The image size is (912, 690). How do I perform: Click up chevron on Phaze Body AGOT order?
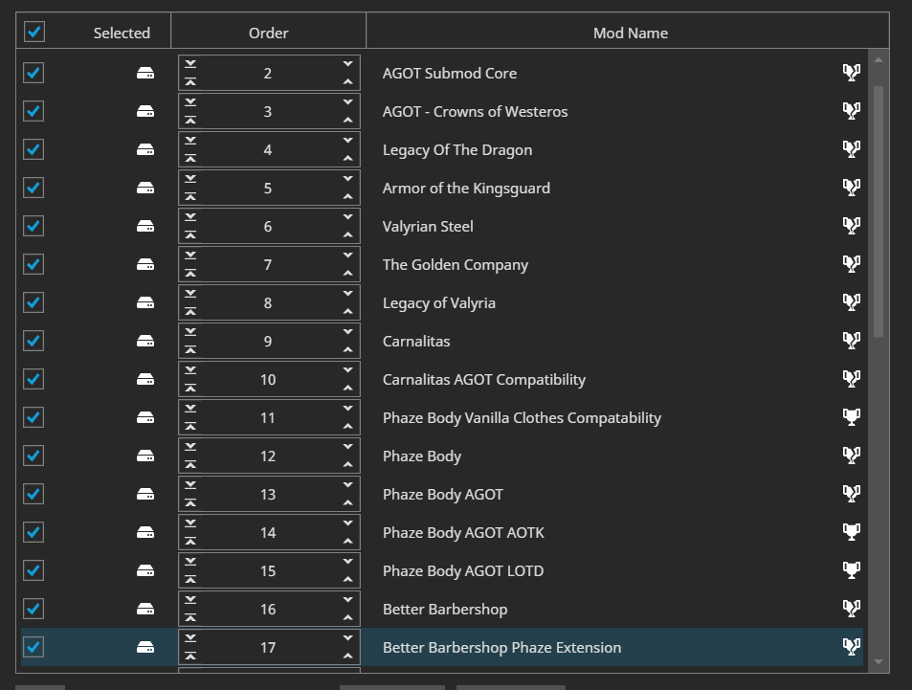click(x=347, y=502)
